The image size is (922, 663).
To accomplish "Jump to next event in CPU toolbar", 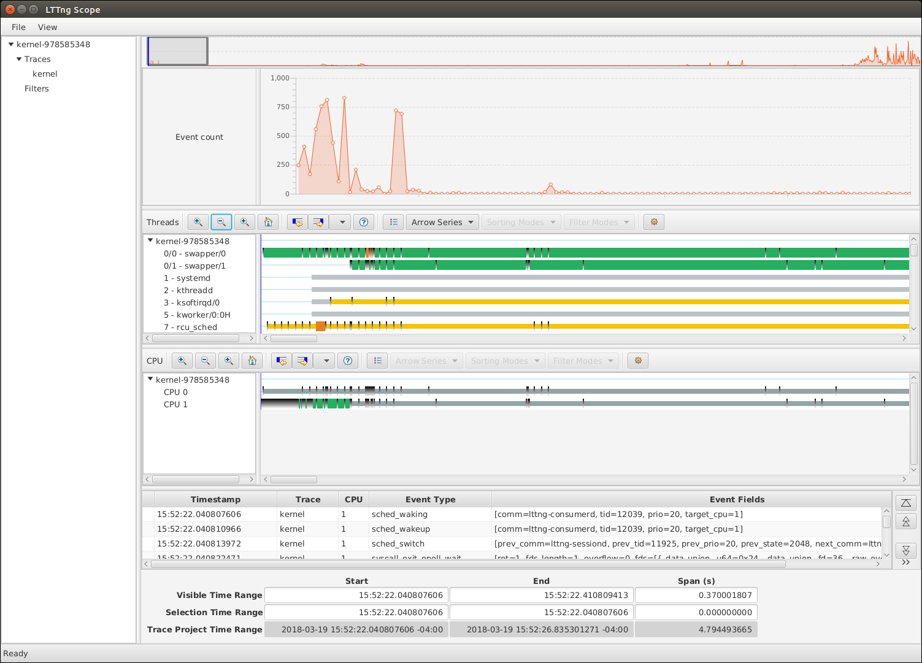I will (302, 361).
